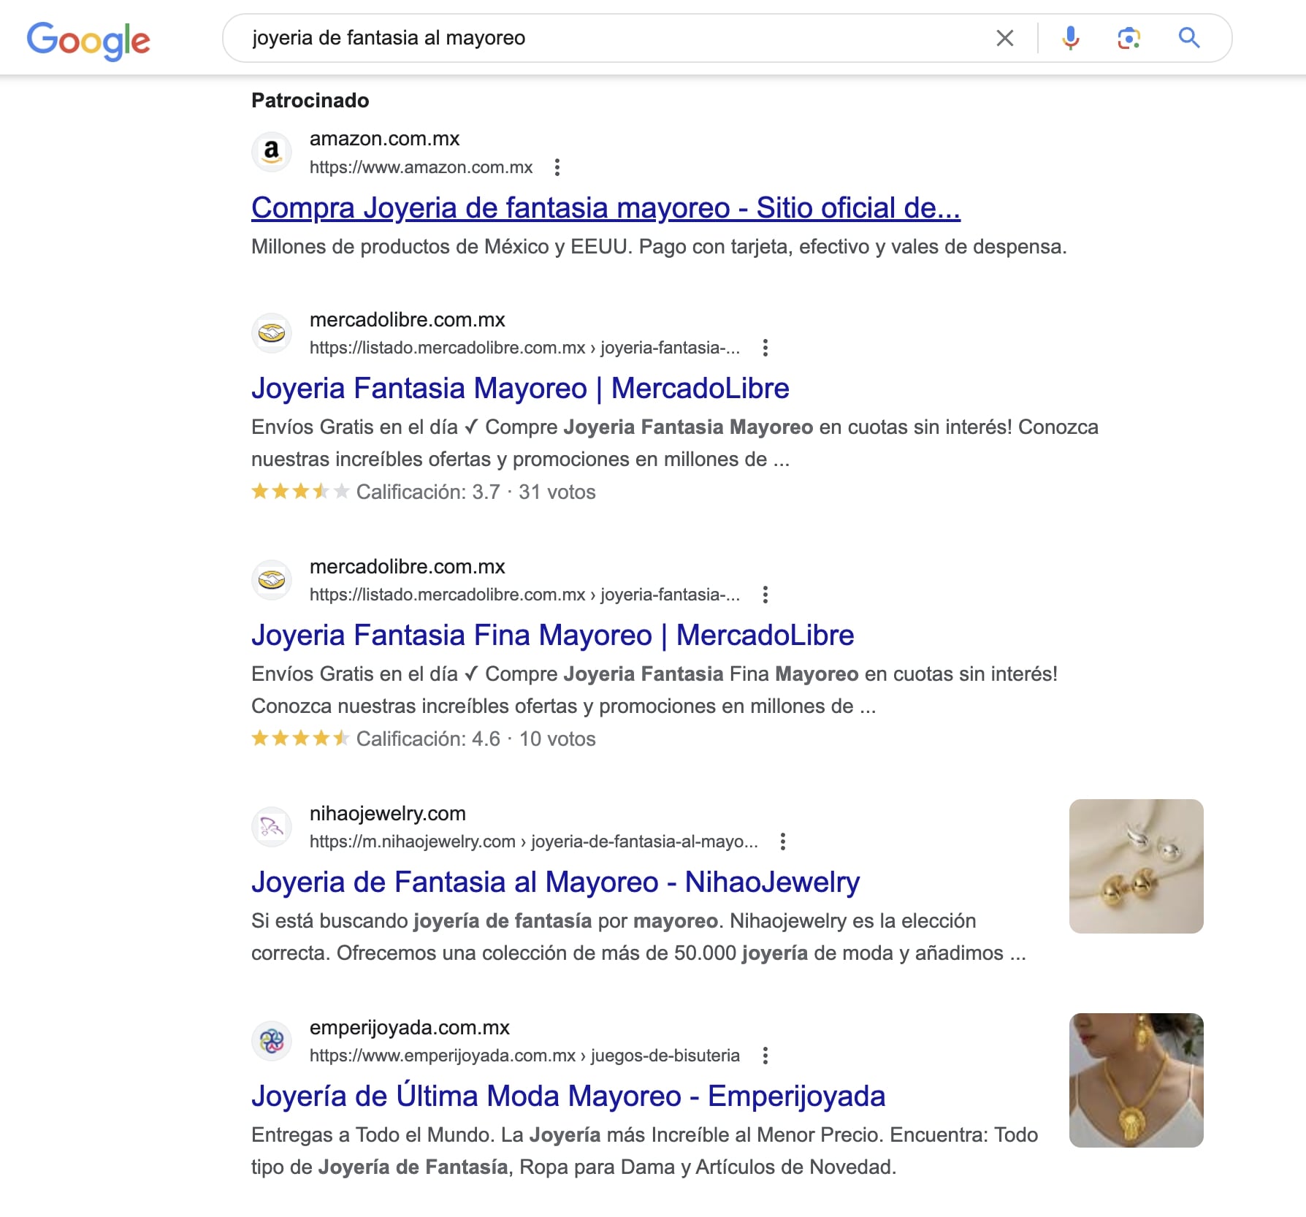
Task: Click the NihaoJewelry favicon
Action: [272, 827]
